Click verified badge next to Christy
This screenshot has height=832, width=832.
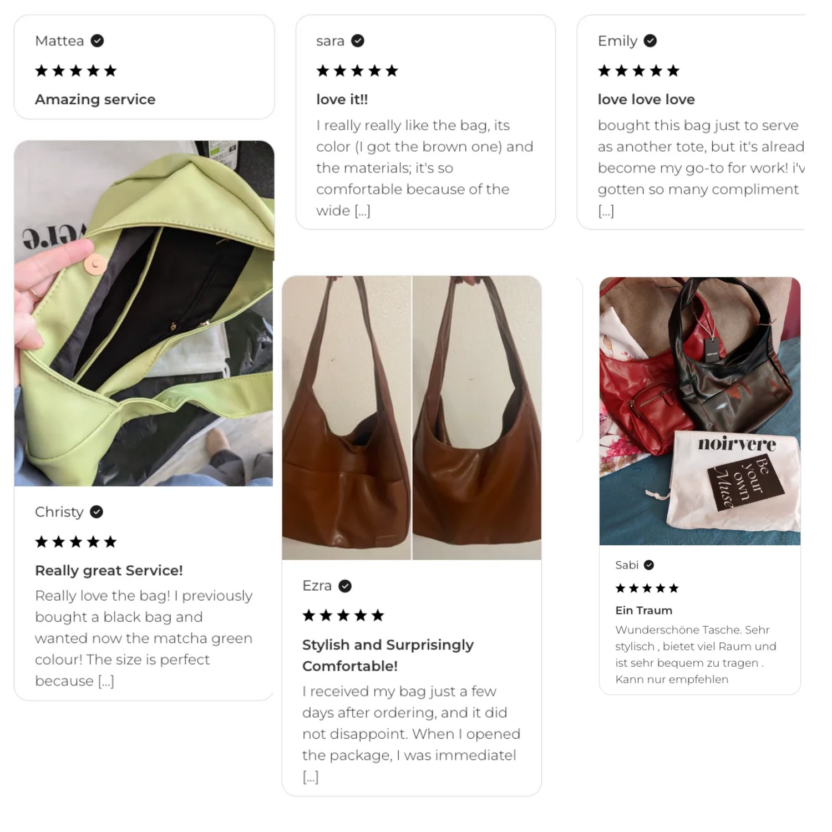coord(97,512)
